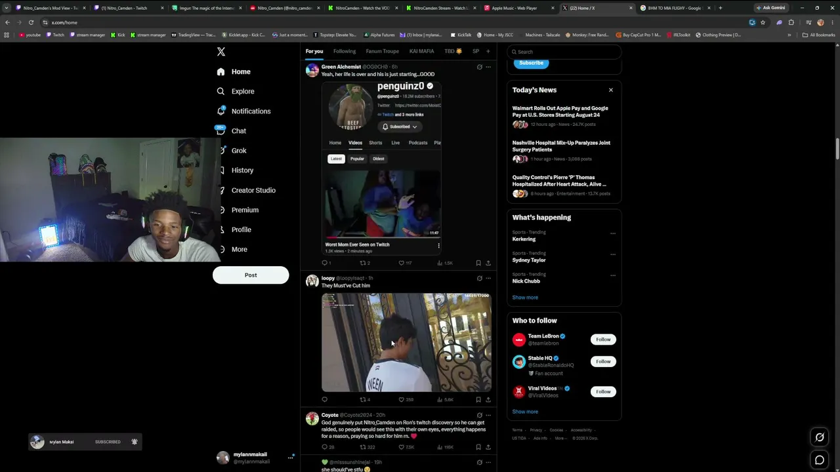Bookmark this page with star icon
The image size is (840, 472).
click(763, 22)
